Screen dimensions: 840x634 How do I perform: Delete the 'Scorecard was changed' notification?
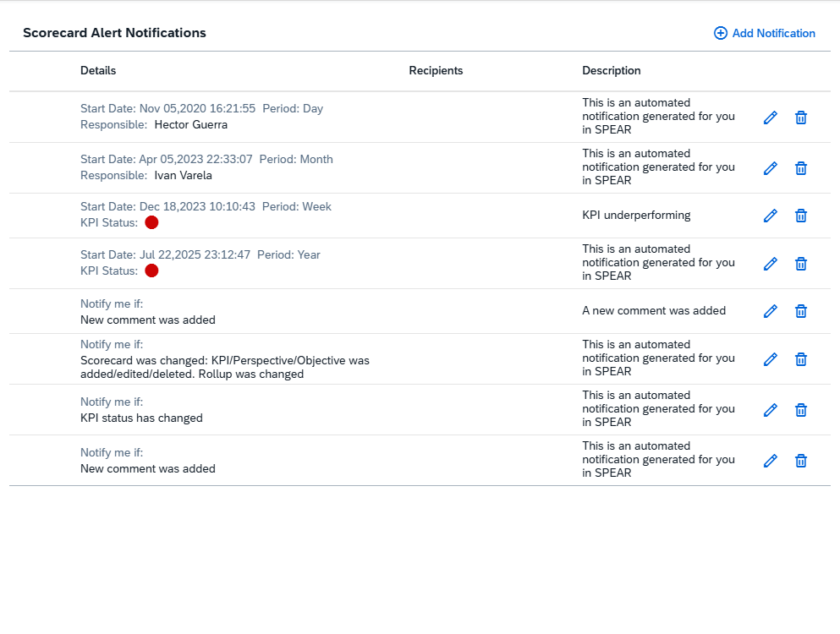(x=801, y=359)
